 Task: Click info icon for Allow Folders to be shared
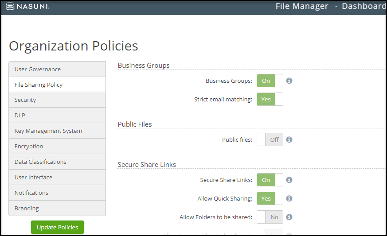(289, 217)
